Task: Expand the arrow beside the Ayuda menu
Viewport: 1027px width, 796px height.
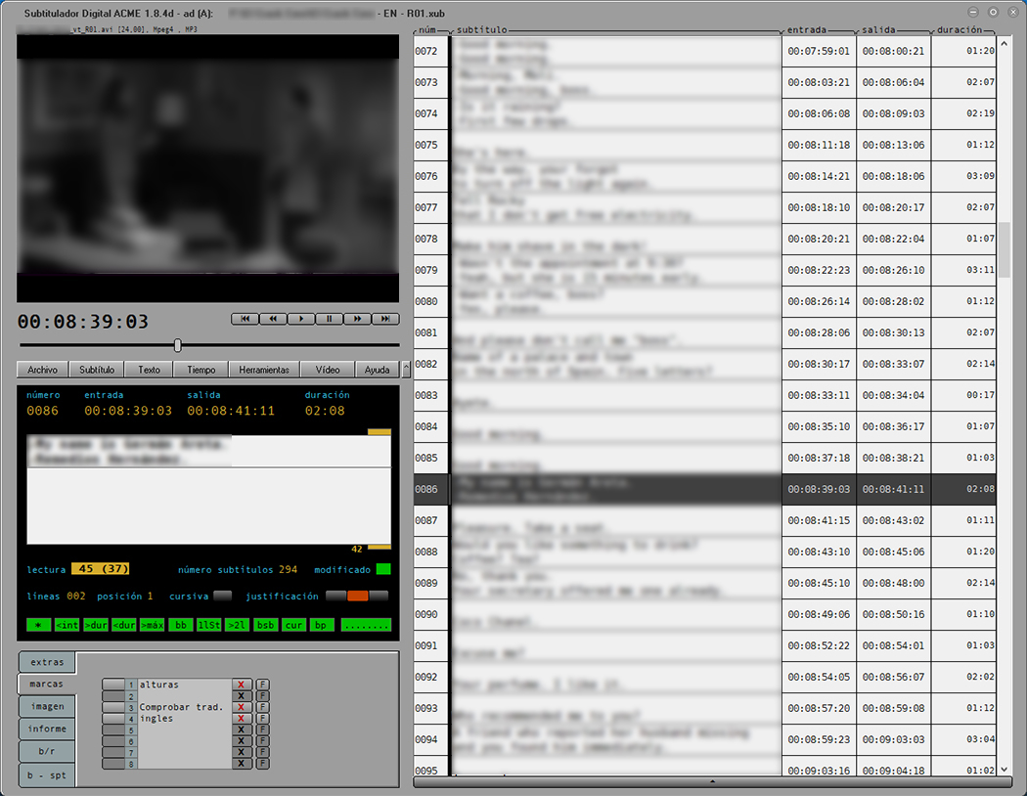Action: pyautogui.click(x=406, y=370)
